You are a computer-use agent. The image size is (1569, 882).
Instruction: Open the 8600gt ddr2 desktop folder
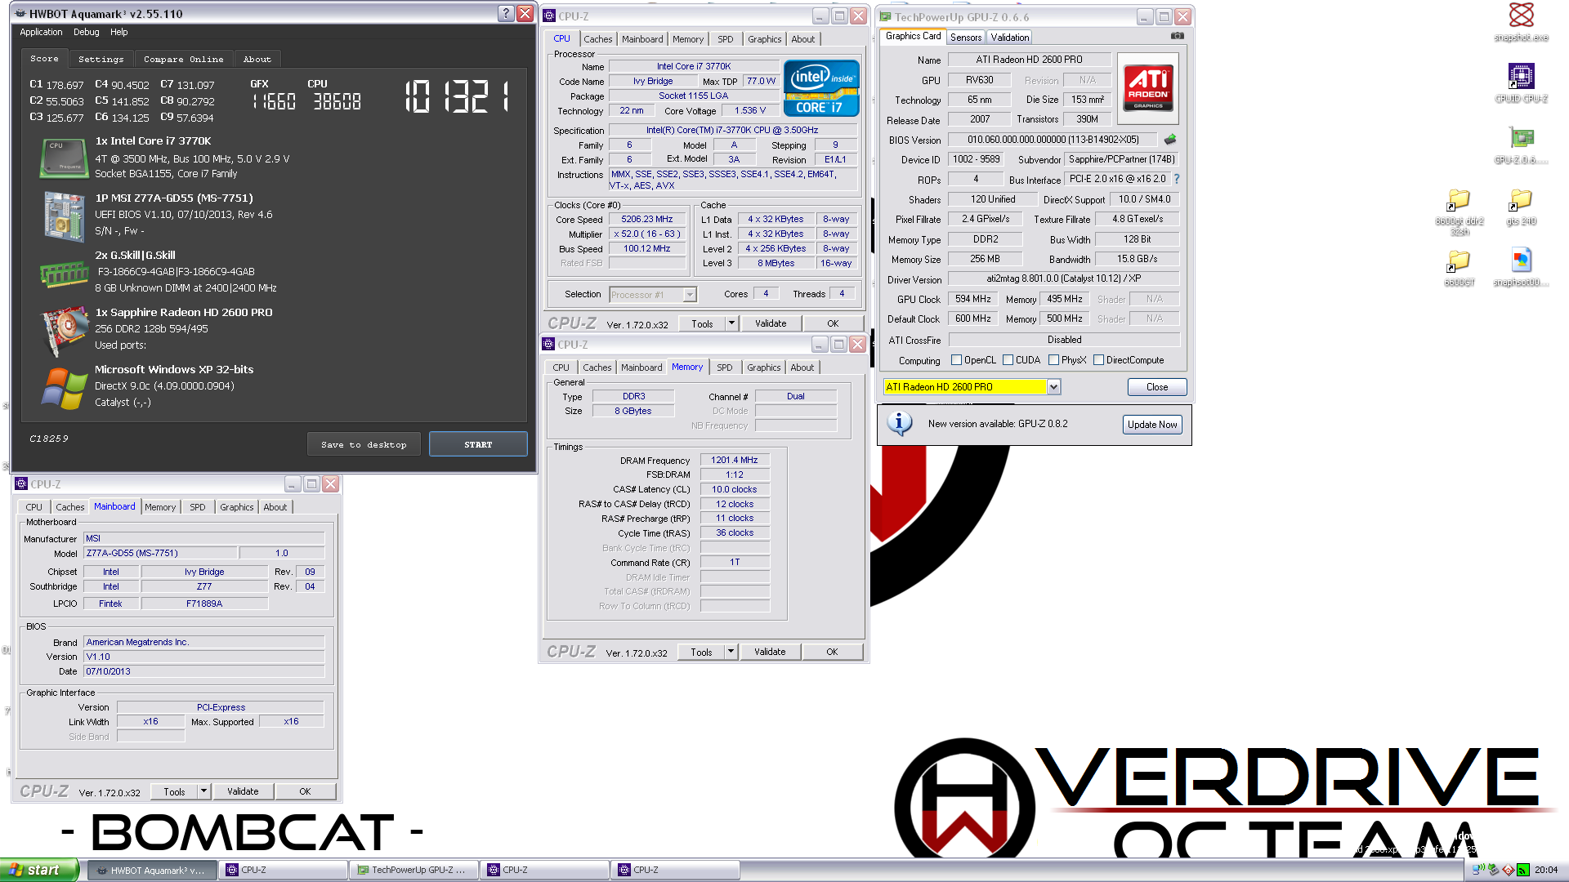tap(1459, 211)
